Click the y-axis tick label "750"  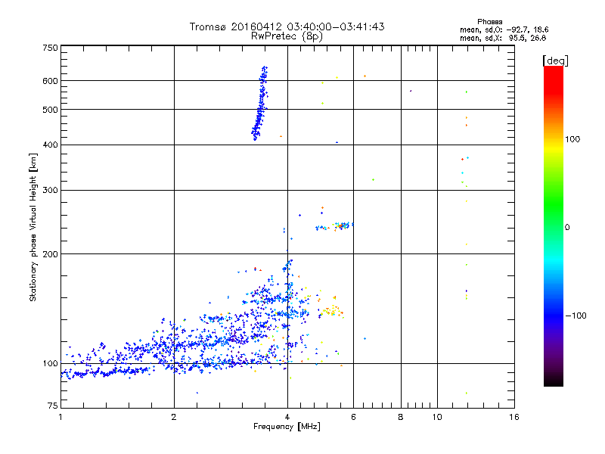50,48
